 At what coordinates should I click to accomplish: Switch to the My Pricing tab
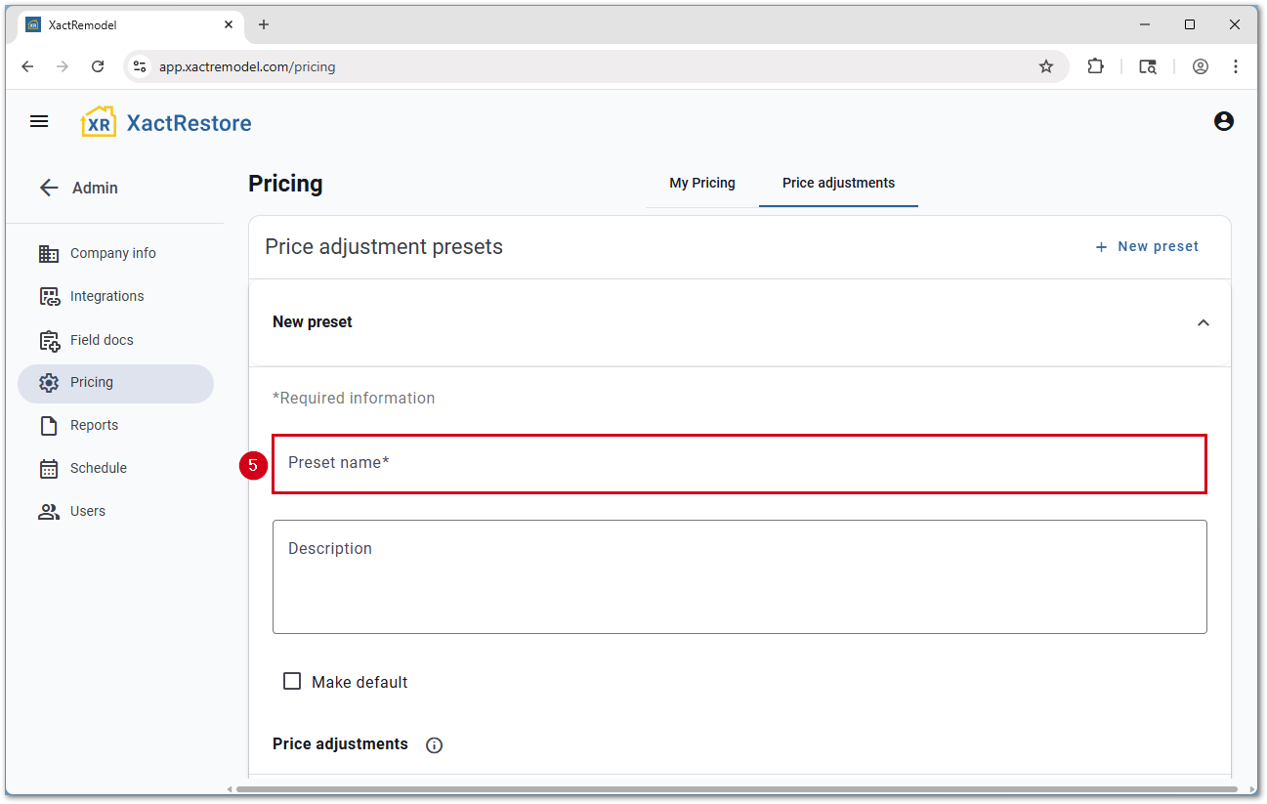click(701, 183)
